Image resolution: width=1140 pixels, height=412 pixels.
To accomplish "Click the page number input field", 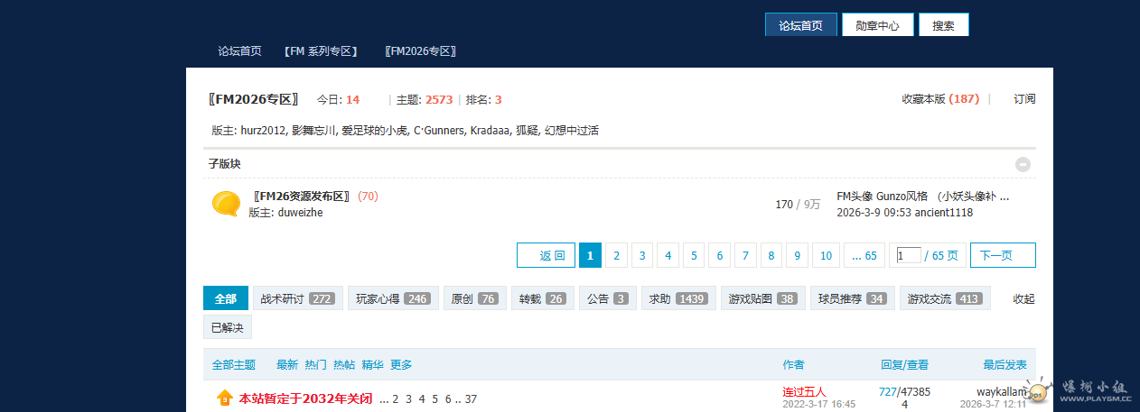I will click(x=908, y=255).
